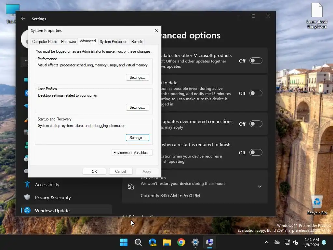Click the Accessibility figure icon
Screen dimensions: 333x250
coord(27,184)
